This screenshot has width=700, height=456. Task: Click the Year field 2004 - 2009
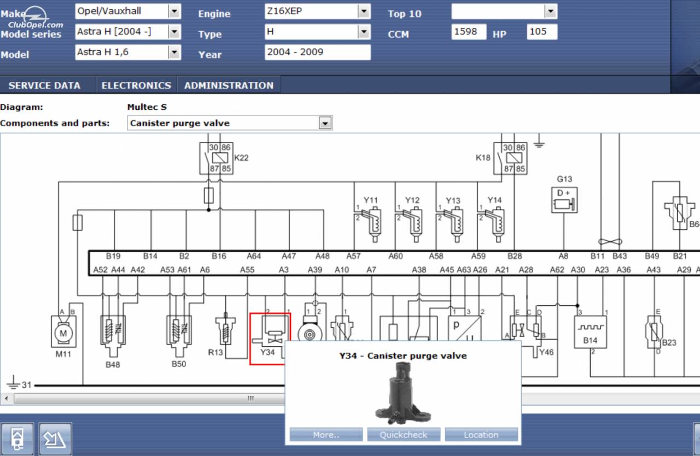pyautogui.click(x=317, y=52)
